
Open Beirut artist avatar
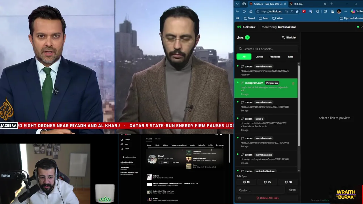point(152,159)
